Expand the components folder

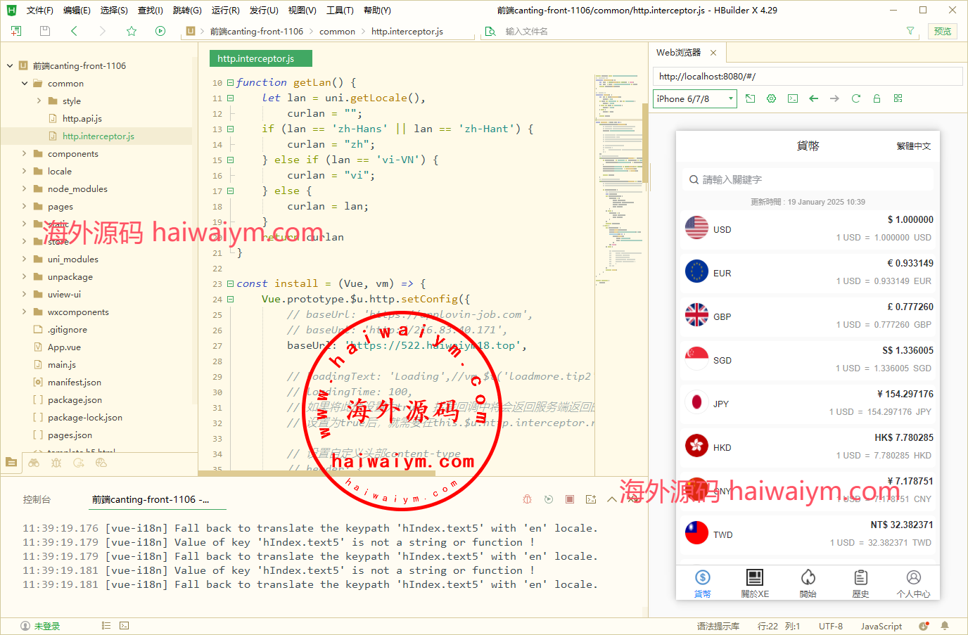(25, 154)
